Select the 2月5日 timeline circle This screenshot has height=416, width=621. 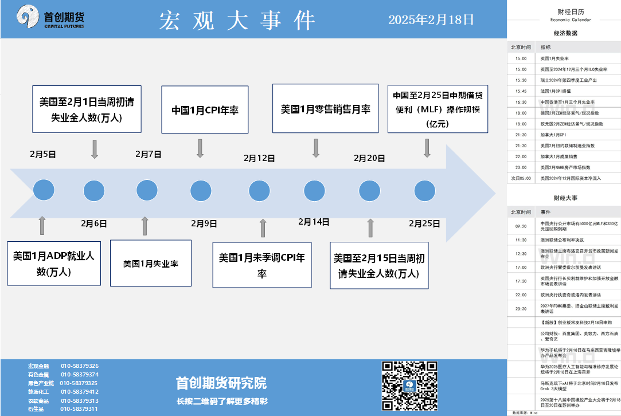pos(43,190)
